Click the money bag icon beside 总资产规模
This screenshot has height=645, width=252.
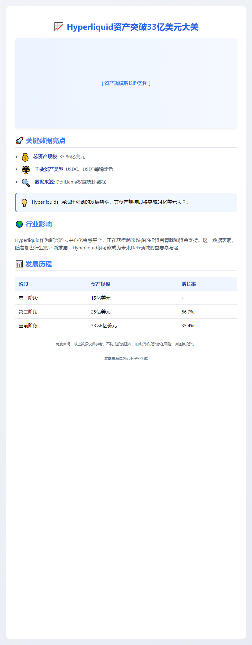25,157
